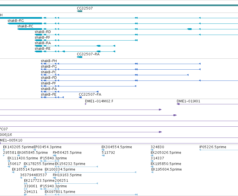Image resolution: width=238 pixels, height=196 pixels.
Task: Click the DME1-005K10 clone label
Action: point(11,140)
